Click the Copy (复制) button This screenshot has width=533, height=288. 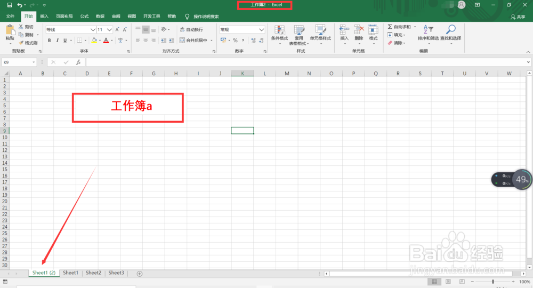(x=27, y=35)
